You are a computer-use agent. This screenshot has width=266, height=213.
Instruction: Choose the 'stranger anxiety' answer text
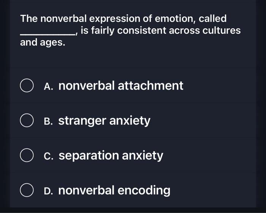coord(104,121)
